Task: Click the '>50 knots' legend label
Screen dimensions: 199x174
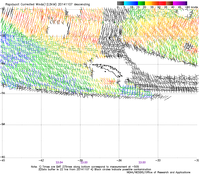Action: (x=191, y=7)
